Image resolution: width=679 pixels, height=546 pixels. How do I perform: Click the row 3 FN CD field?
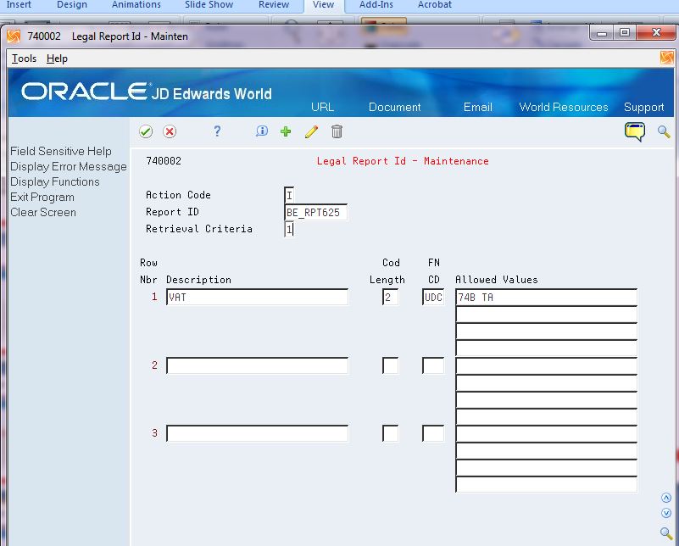tap(433, 433)
